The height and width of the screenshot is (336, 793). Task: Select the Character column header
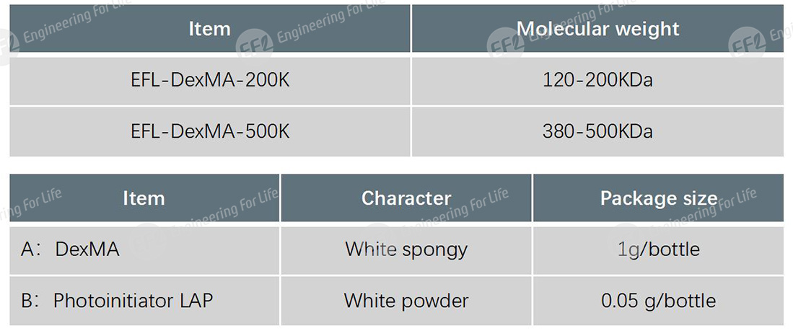tap(406, 198)
